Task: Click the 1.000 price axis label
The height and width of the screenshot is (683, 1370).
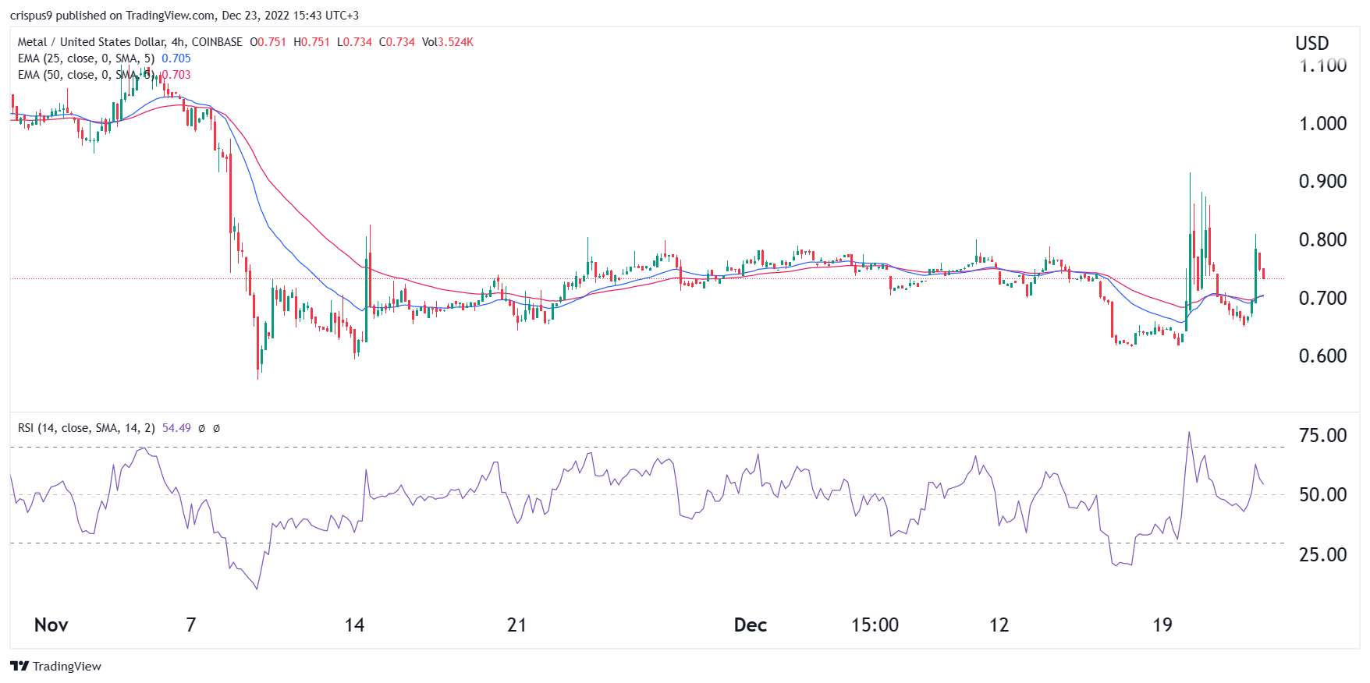Action: coord(1322,123)
